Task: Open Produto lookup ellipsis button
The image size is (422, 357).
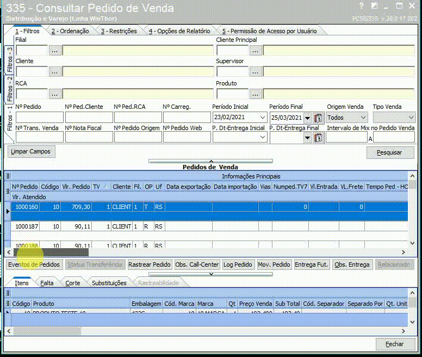Action: (x=255, y=94)
